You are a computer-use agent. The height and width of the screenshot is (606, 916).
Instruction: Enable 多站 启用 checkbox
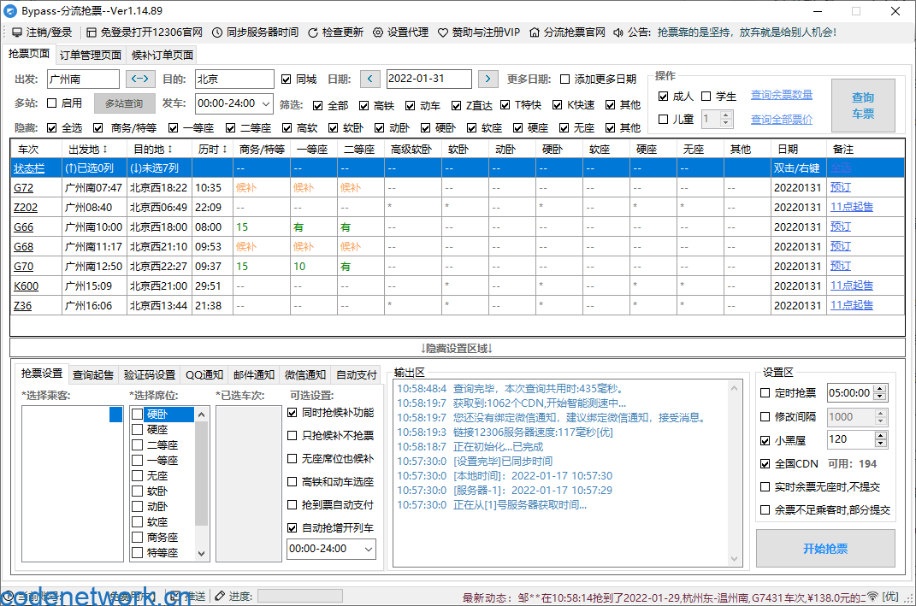(51, 103)
